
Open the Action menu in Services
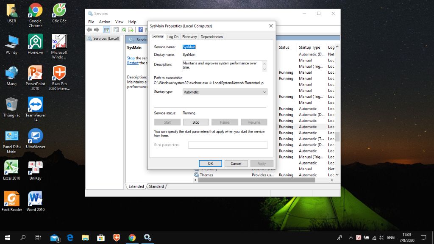[105, 22]
